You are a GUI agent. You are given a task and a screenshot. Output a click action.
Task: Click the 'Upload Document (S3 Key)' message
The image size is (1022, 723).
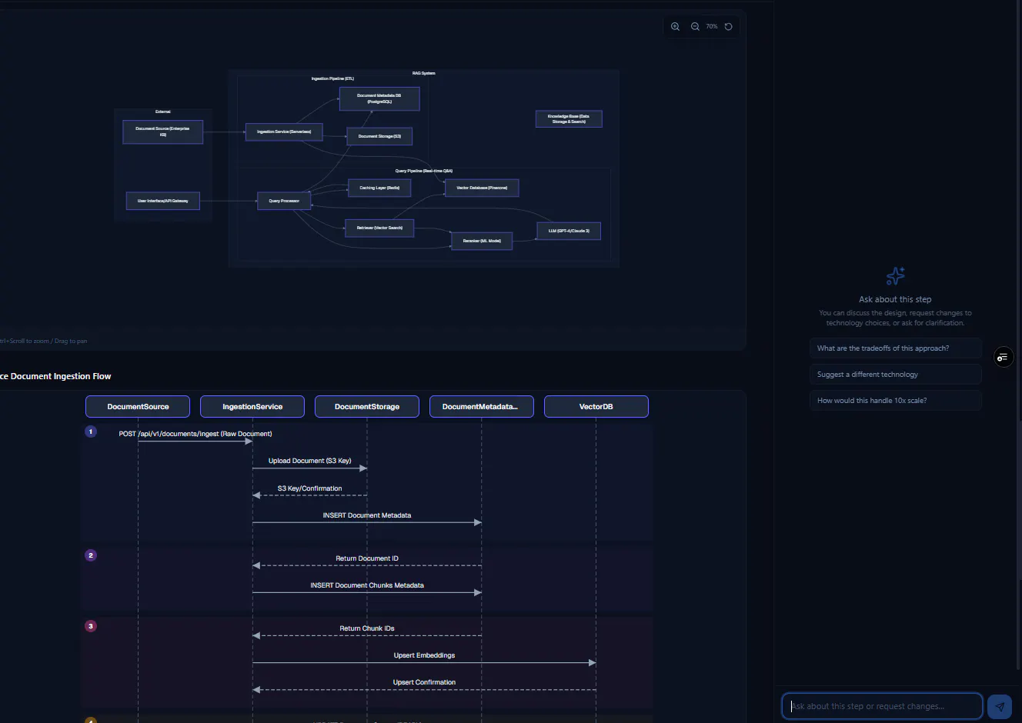(309, 461)
